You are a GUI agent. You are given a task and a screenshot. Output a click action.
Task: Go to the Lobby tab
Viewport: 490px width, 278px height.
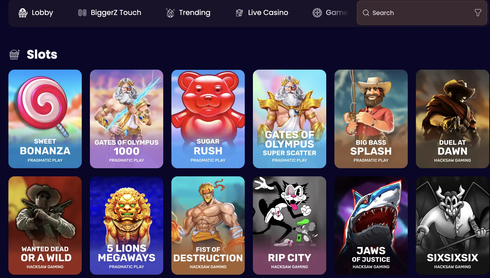pyautogui.click(x=36, y=13)
